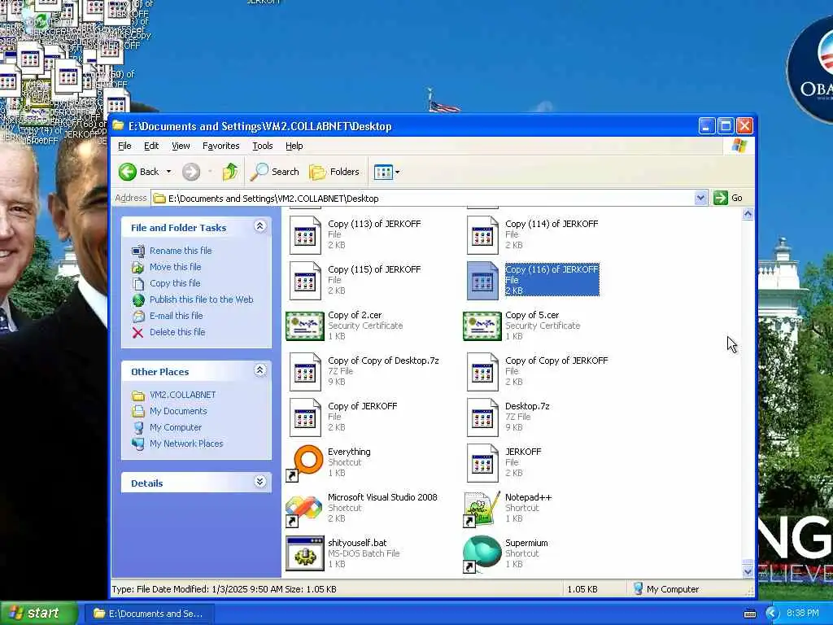The image size is (833, 625).
Task: Click the keyboard icon in the taskbar
Action: click(749, 614)
